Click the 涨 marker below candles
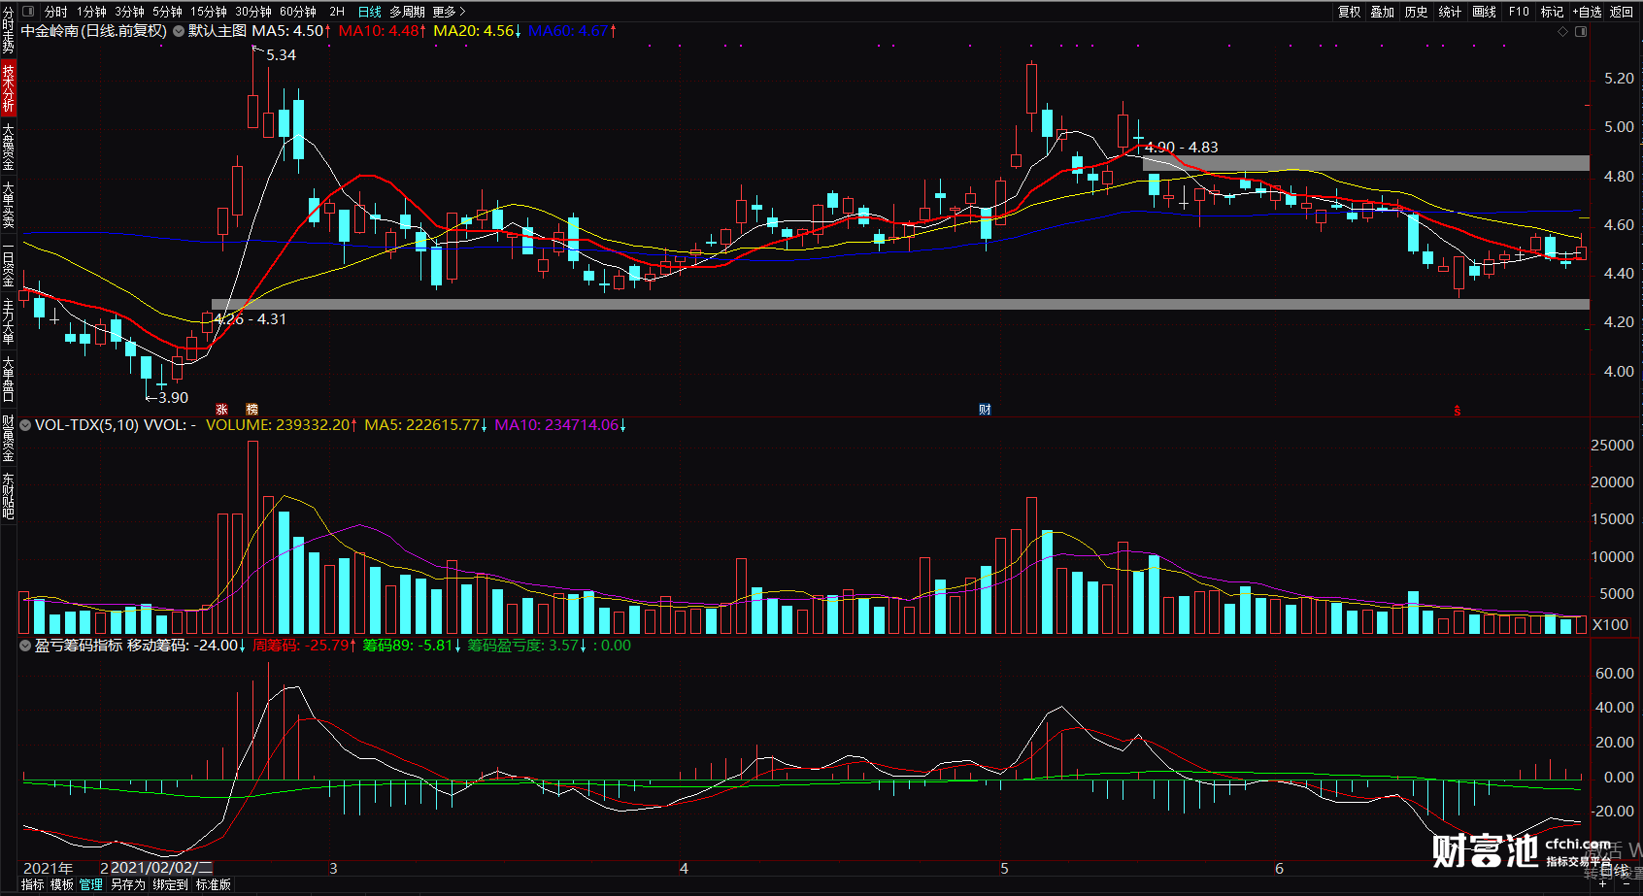Screen dimensions: 1643x896 pos(221,410)
